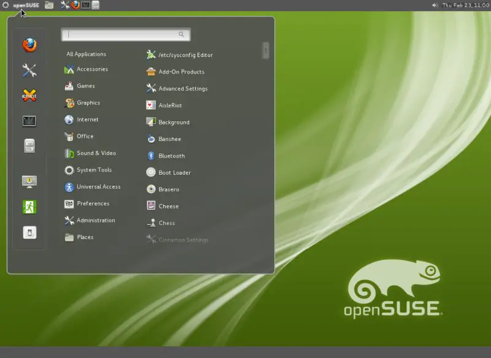This screenshot has width=491, height=358.
Task: Open the terminal launcher in the top panel
Action: tap(85, 5)
